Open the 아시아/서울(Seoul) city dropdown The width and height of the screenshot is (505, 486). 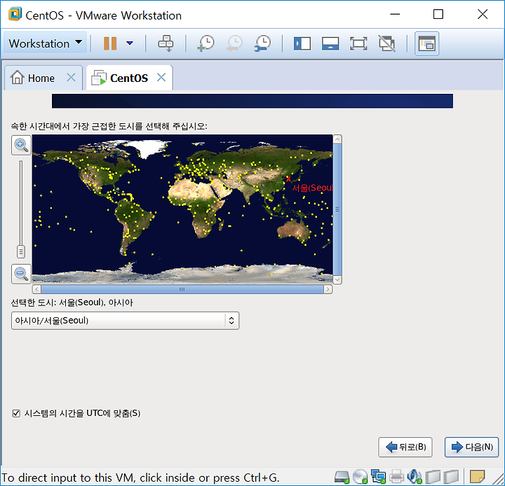tap(125, 320)
